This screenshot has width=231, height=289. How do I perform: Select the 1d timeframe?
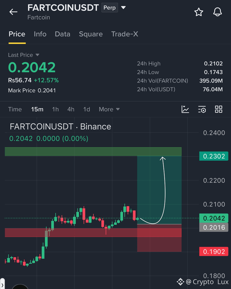(86, 109)
